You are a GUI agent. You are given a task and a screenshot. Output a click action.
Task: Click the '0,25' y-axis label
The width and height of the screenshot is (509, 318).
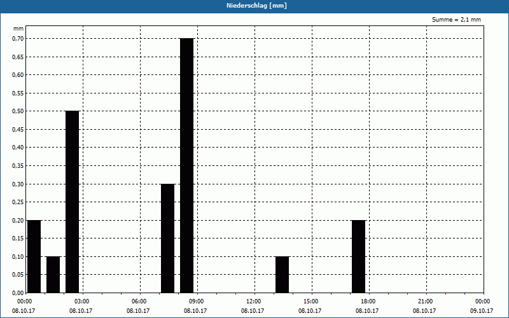coord(18,202)
